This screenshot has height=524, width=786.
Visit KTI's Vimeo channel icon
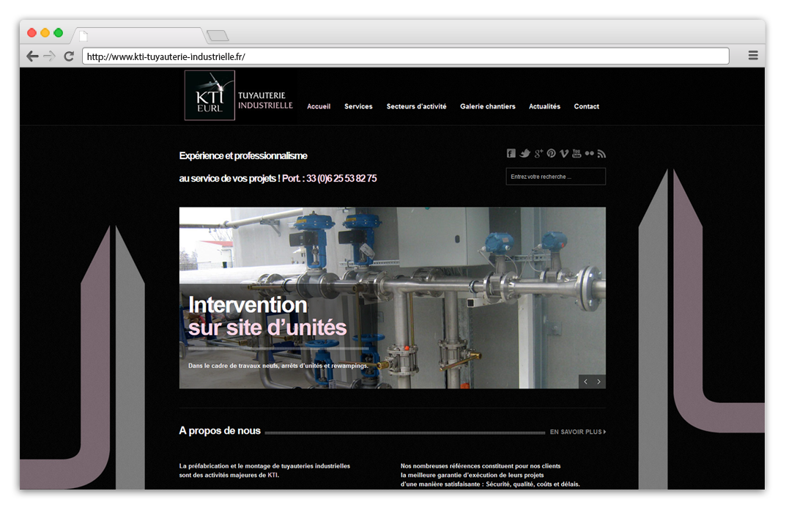click(564, 153)
